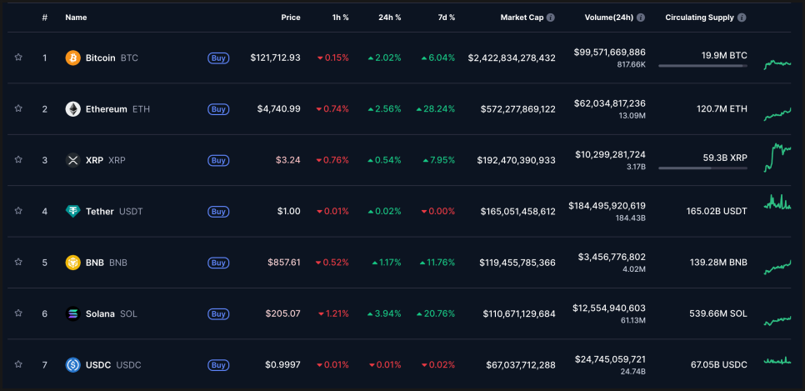Sort by the Price column header

click(x=291, y=18)
